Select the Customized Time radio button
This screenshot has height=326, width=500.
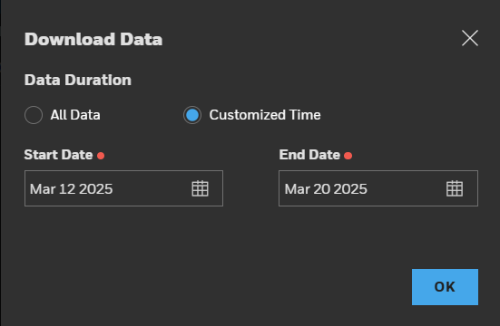click(x=192, y=115)
